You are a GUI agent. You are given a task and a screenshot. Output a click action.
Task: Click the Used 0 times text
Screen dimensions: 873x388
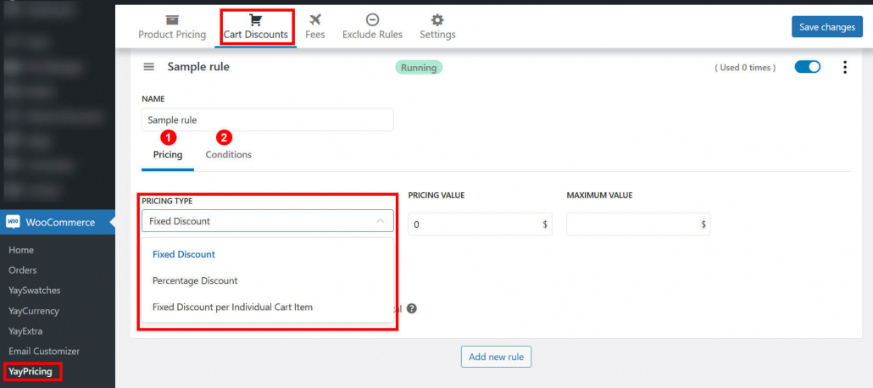[x=745, y=68]
